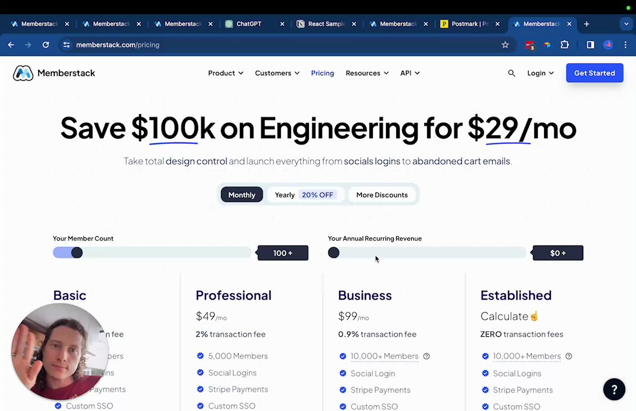Click the info icon beside Established 10,000+ Members
Image resolution: width=636 pixels, height=411 pixels.
point(569,356)
